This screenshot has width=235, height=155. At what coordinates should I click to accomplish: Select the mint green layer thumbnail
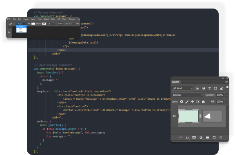click(188, 116)
